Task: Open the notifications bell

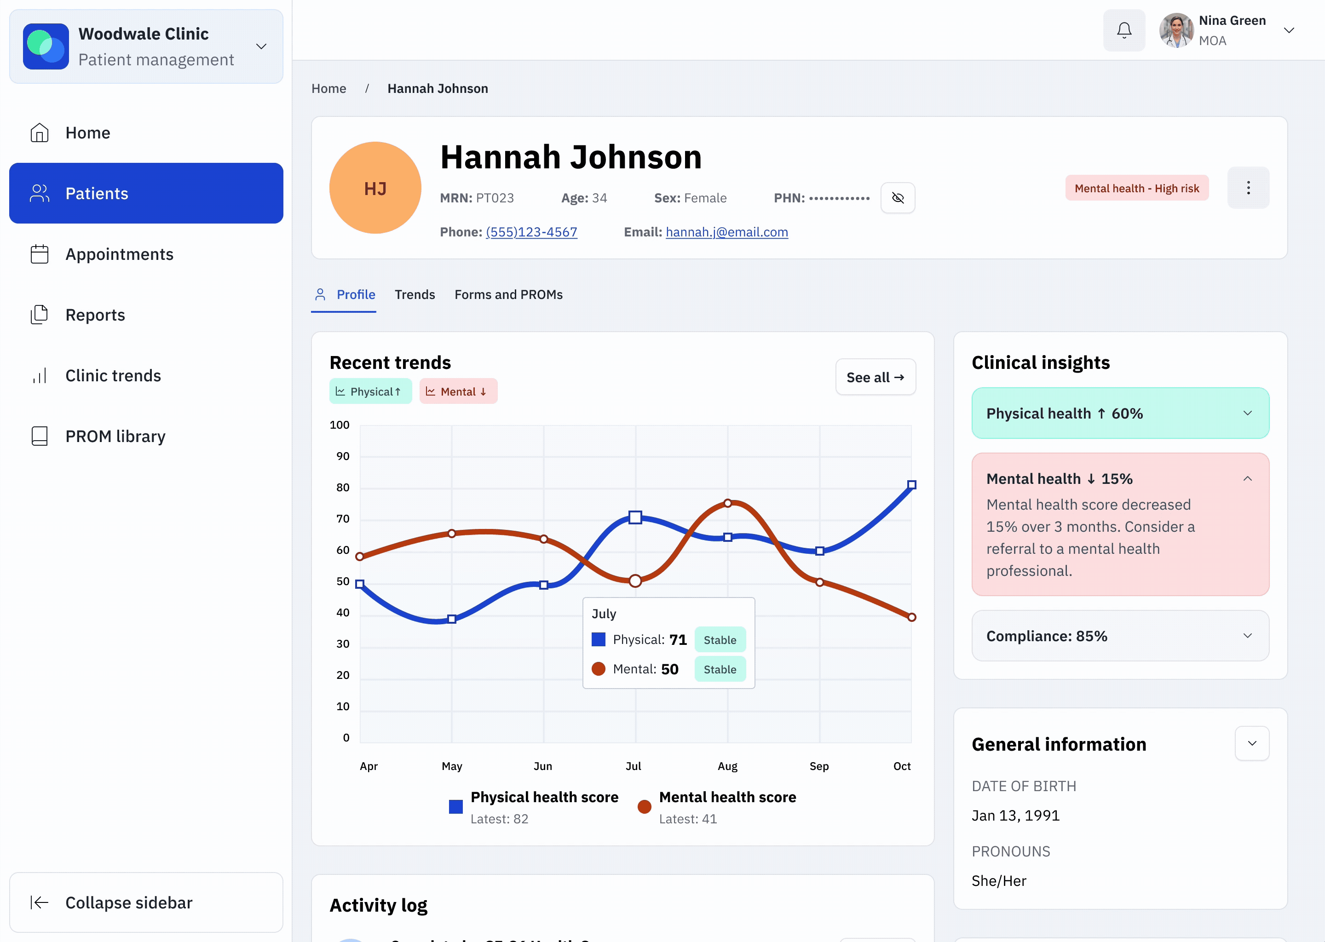Action: (x=1123, y=30)
